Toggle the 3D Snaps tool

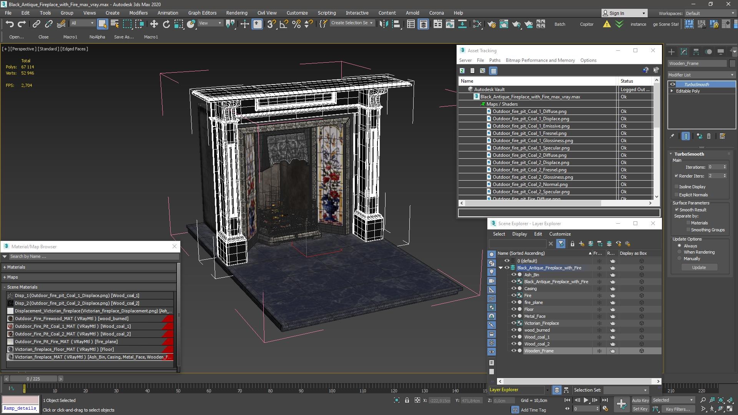[x=271, y=24]
